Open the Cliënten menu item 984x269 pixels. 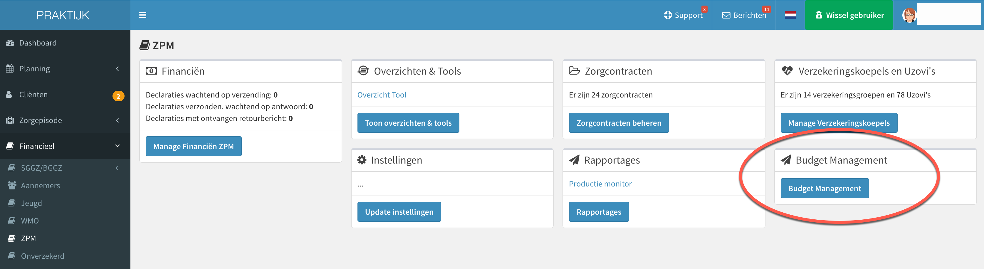65,94
